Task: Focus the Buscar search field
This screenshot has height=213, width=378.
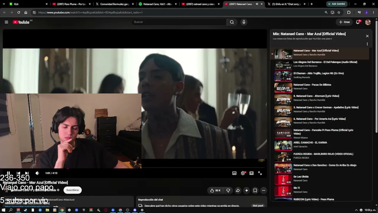Action: click(179, 22)
